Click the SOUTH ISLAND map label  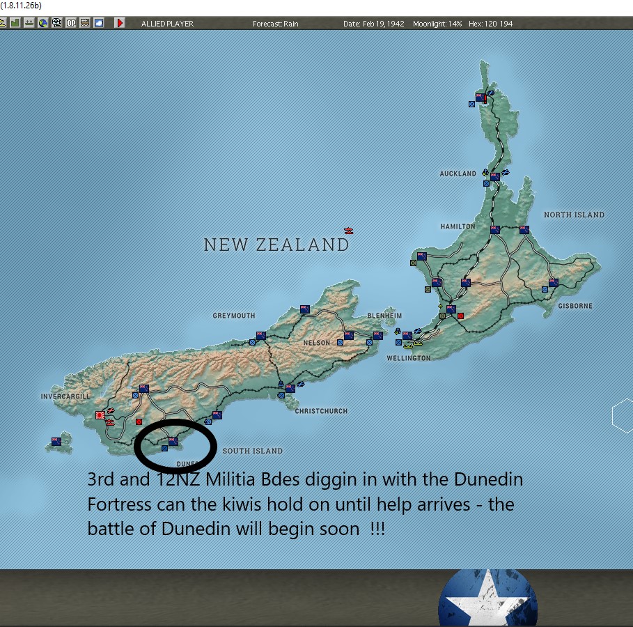click(253, 451)
